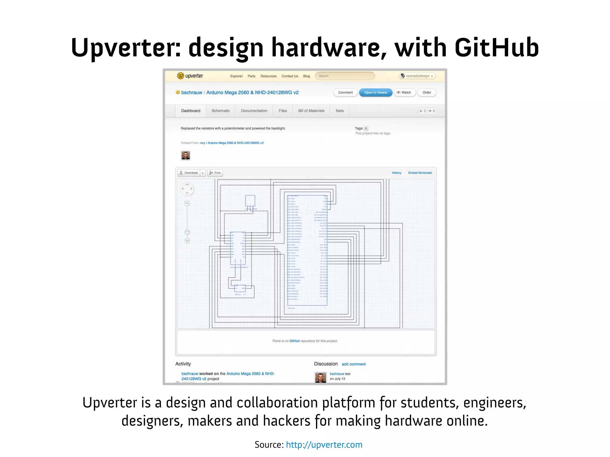
Task: Toggle Watch on this project
Action: [404, 93]
